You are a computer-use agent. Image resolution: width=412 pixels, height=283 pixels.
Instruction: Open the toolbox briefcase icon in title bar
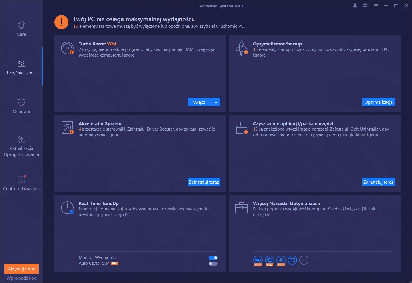tap(365, 6)
